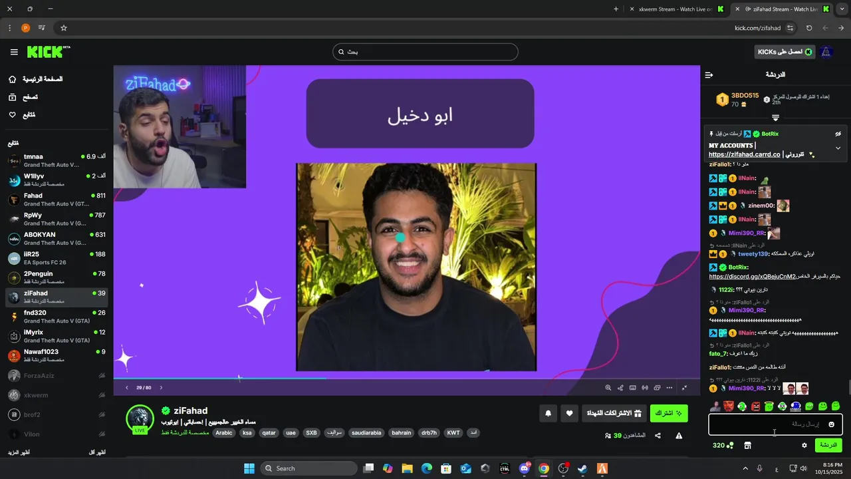The width and height of the screenshot is (851, 479).
Task: Focus the send message chat input
Action: 775,424
